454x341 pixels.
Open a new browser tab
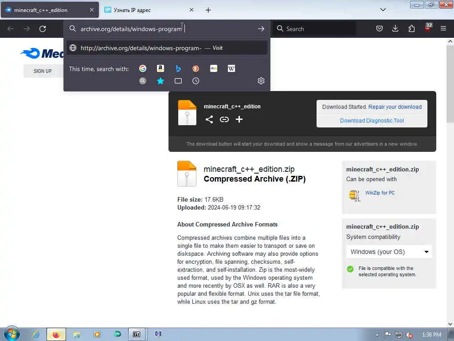coord(208,10)
